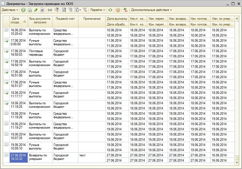Expand the Перейти dropdown menu
Image resolution: width=242 pixels, height=169 pixels.
click(x=98, y=10)
